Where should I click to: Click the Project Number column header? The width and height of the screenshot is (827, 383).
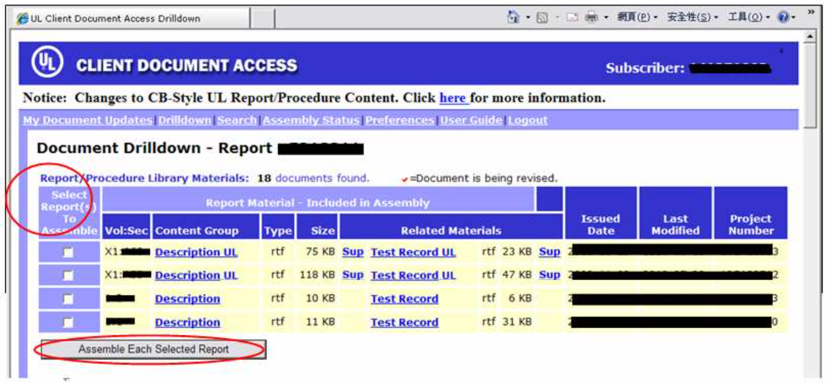point(750,213)
